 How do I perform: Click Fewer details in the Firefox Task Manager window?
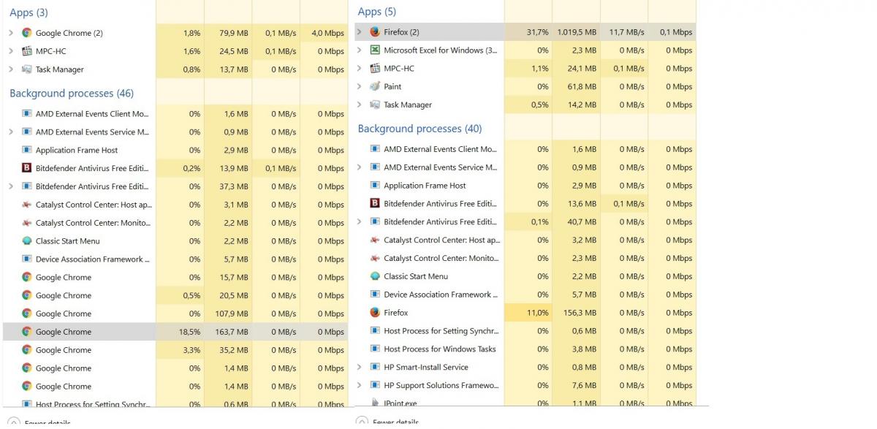click(395, 422)
